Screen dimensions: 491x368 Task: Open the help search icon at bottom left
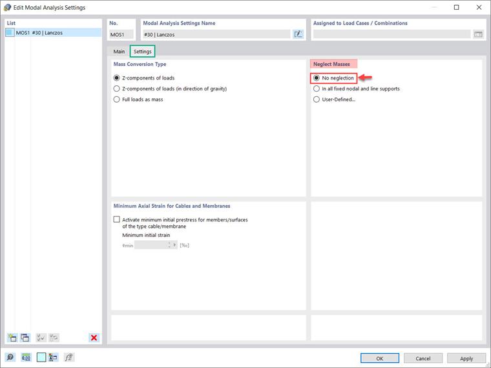(10, 357)
